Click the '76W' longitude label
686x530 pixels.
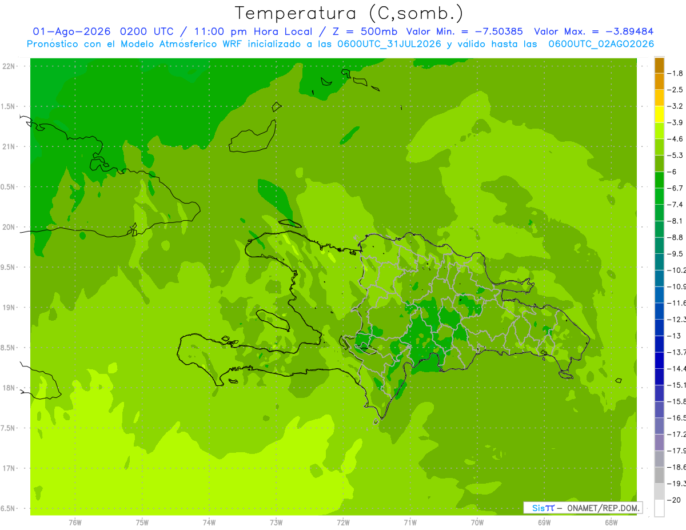click(75, 523)
